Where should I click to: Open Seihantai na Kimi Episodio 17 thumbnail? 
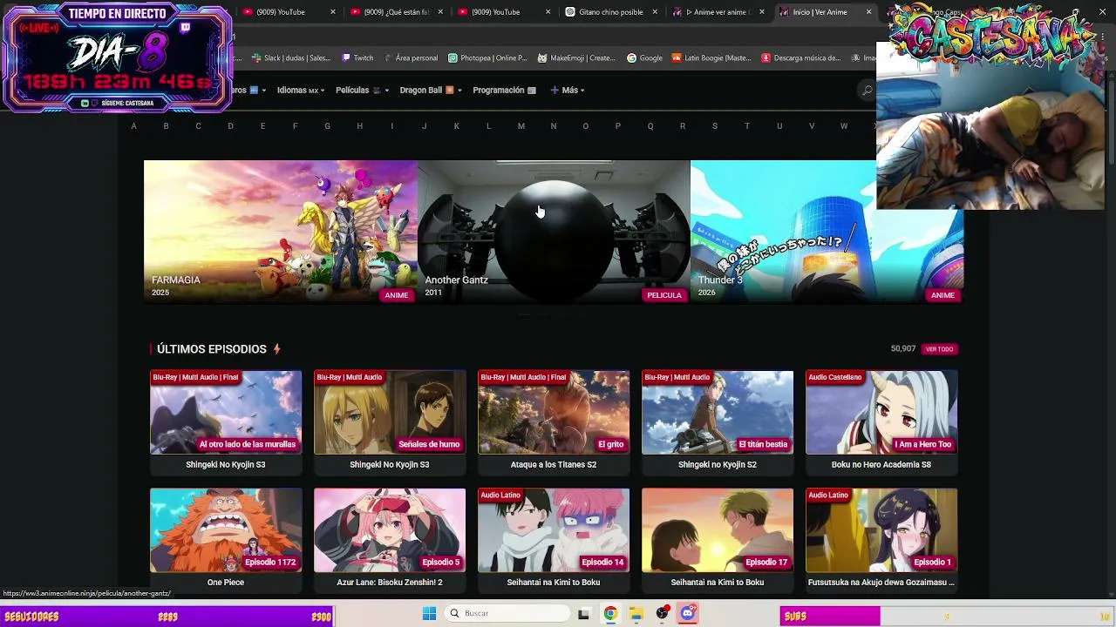(718, 530)
